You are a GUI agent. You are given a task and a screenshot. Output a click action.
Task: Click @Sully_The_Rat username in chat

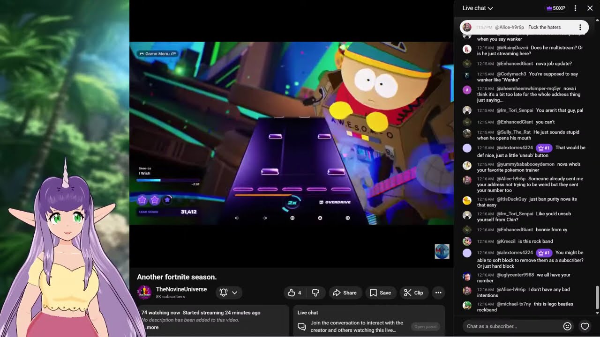pos(514,132)
